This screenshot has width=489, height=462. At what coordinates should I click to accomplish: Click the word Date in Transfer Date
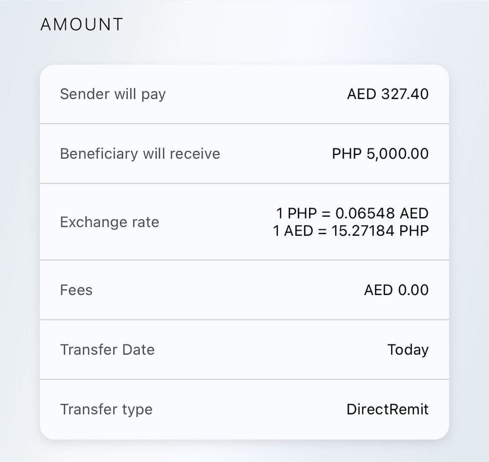point(138,349)
